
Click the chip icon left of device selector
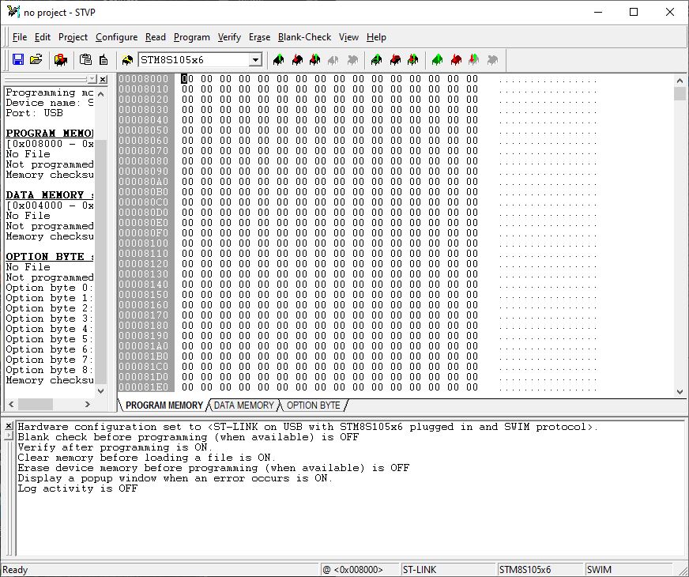127,60
